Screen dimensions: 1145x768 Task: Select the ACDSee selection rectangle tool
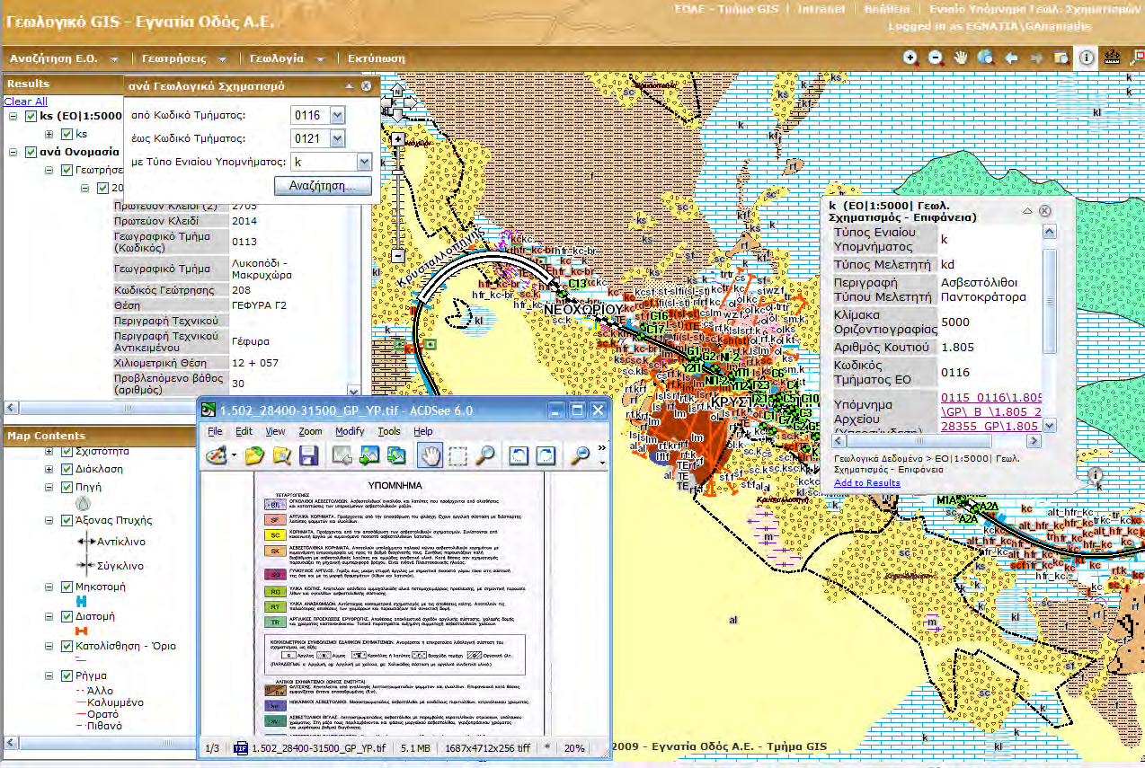(458, 455)
